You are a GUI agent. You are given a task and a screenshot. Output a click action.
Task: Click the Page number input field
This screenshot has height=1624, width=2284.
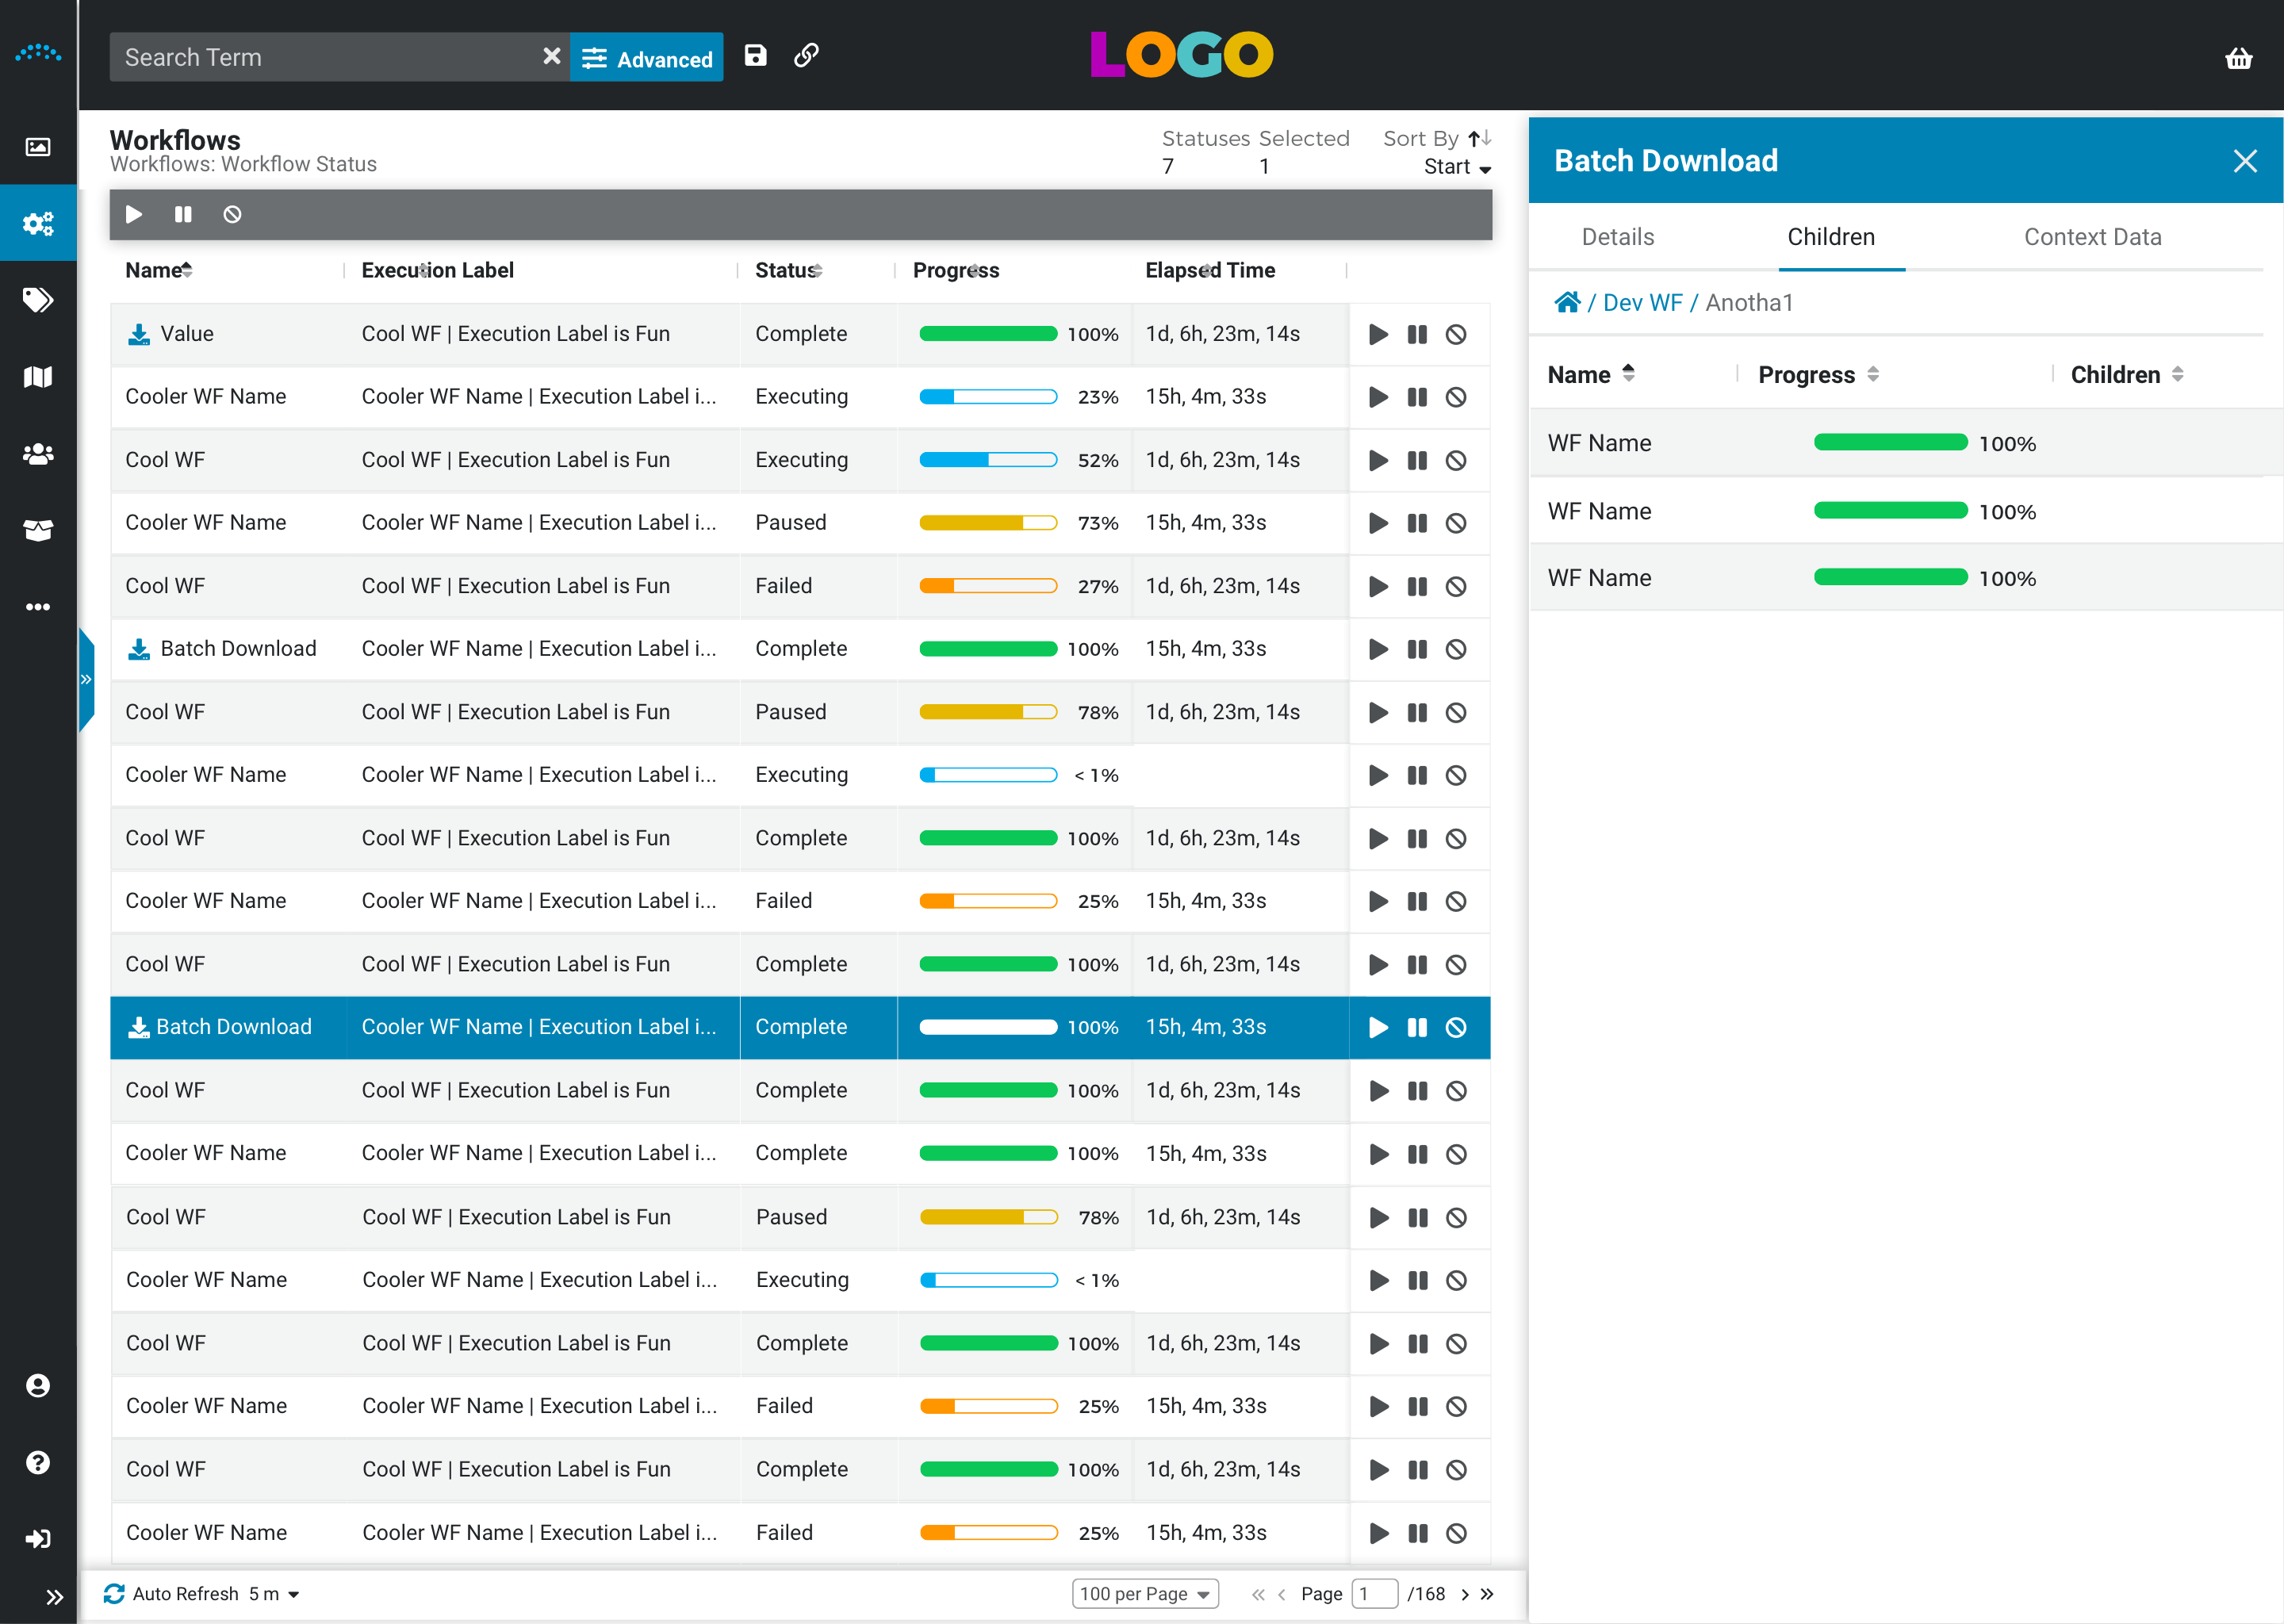[1374, 1594]
